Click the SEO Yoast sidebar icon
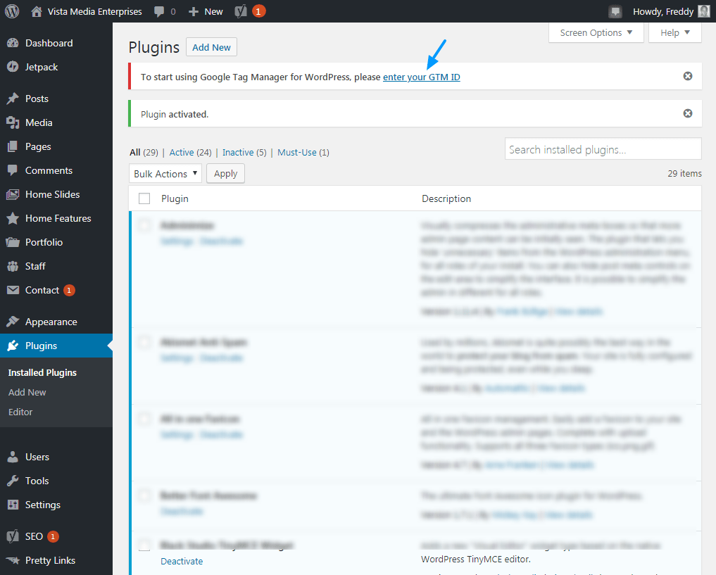The width and height of the screenshot is (716, 575). pyautogui.click(x=13, y=537)
